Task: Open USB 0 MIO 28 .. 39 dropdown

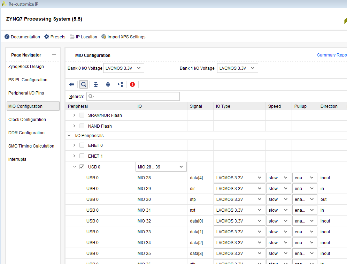Action: click(161, 167)
